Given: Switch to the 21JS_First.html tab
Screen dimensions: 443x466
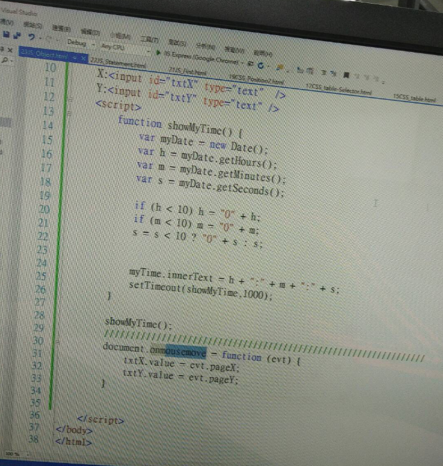Looking at the screenshot, I should coord(187,71).
